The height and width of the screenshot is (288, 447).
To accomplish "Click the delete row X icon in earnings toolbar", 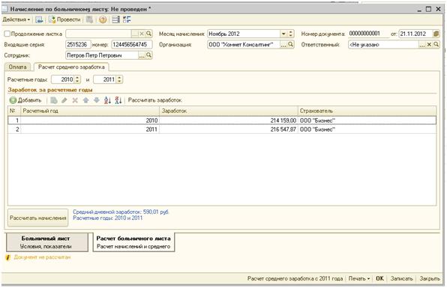I will (x=75, y=100).
